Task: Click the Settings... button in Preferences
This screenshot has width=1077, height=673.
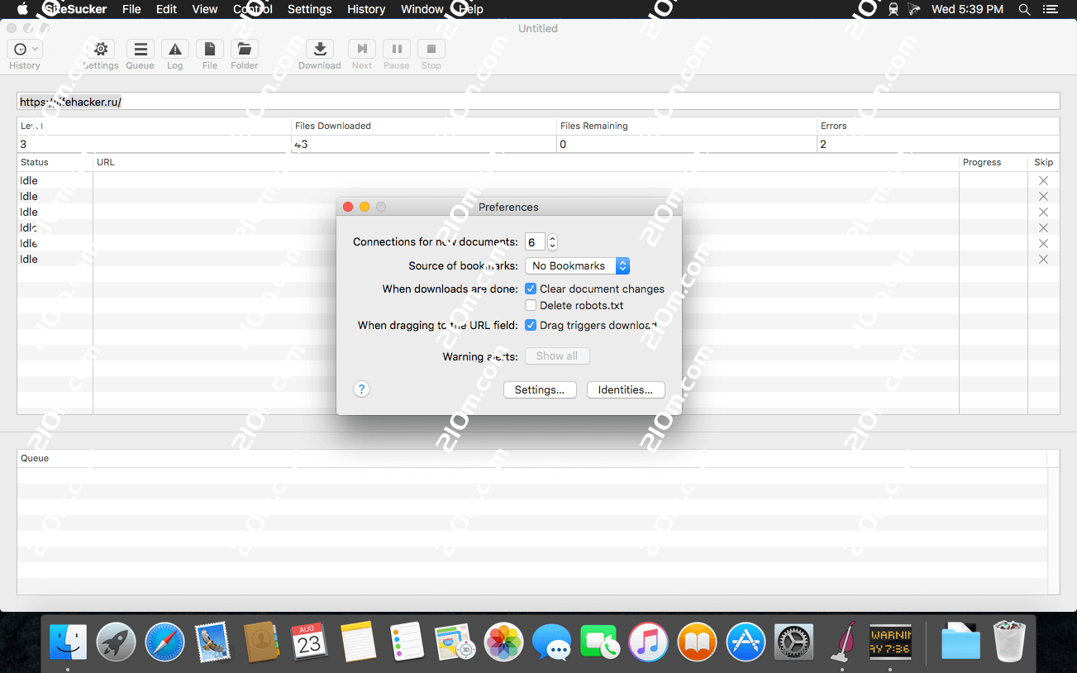Action: tap(539, 390)
